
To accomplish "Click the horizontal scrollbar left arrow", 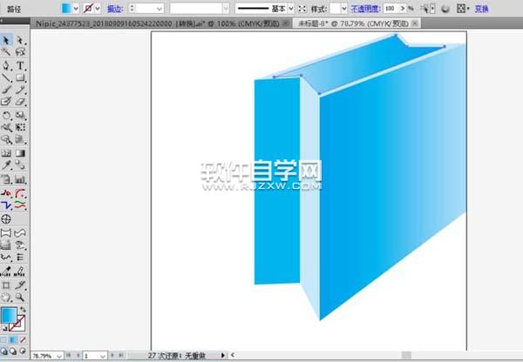I will [x=233, y=355].
